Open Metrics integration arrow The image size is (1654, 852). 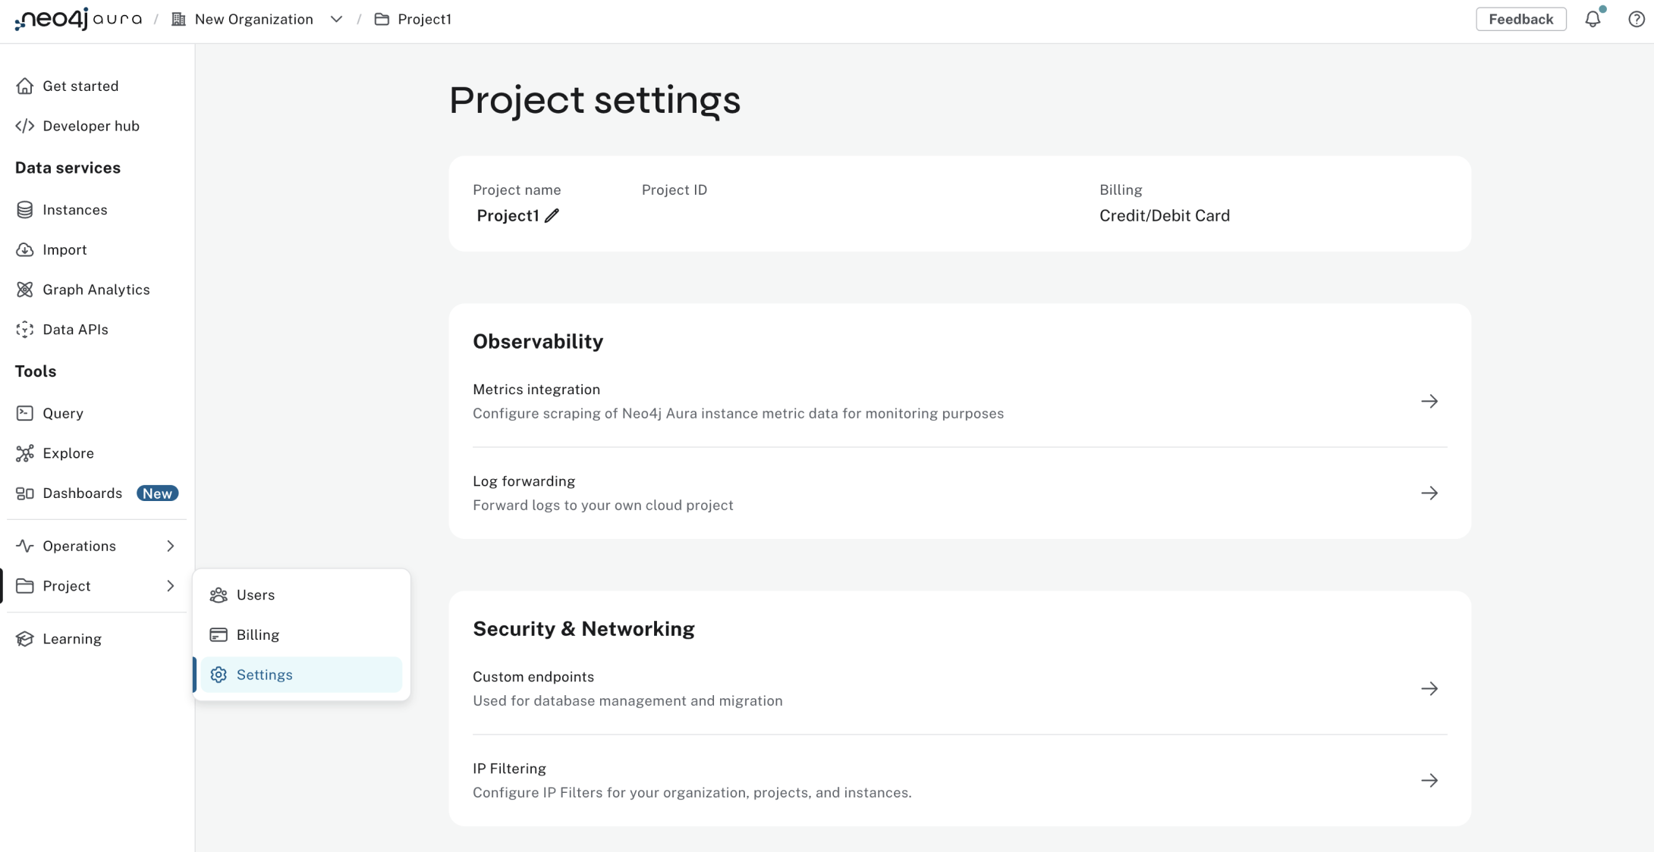pos(1429,401)
